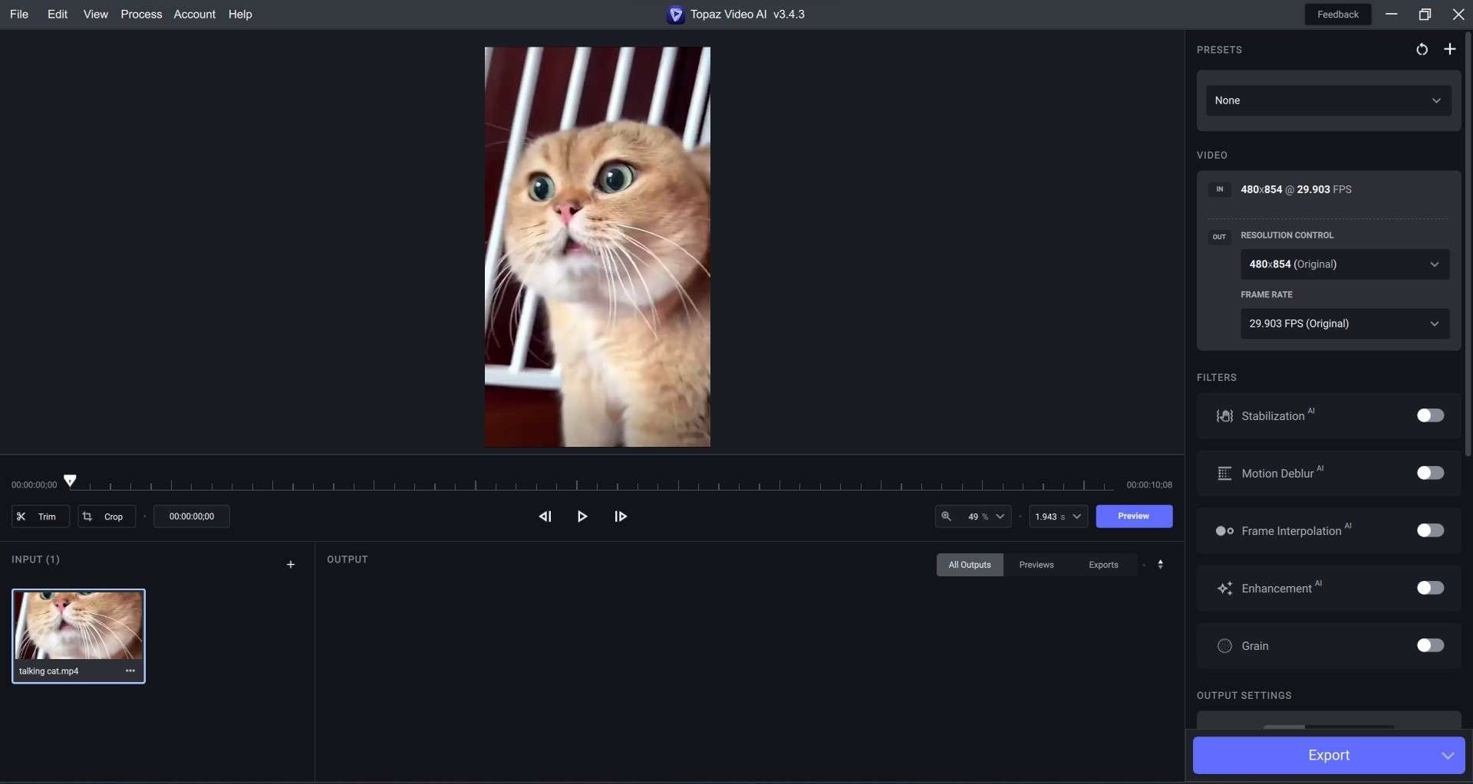The height and width of the screenshot is (784, 1473).
Task: Create a new preset with the plus icon
Action: 1449,49
